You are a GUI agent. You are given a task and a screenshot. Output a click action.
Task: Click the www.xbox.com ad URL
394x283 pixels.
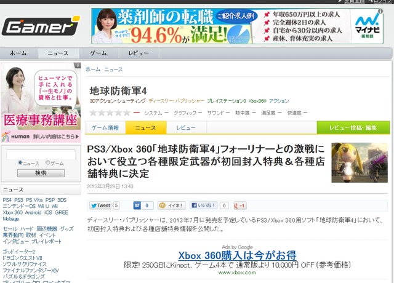237,273
